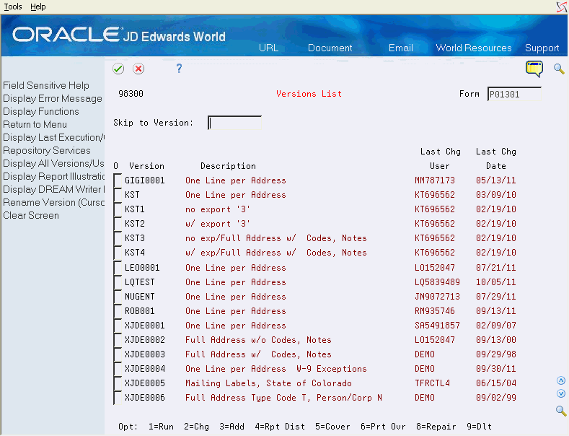Click Display DREAM Writer option

(53, 190)
